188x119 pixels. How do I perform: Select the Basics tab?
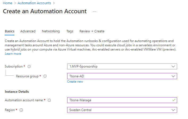click(x=10, y=31)
